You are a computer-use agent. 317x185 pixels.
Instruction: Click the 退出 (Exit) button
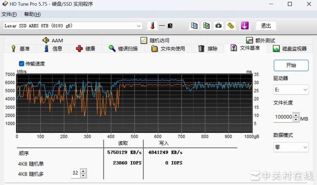click(x=266, y=26)
